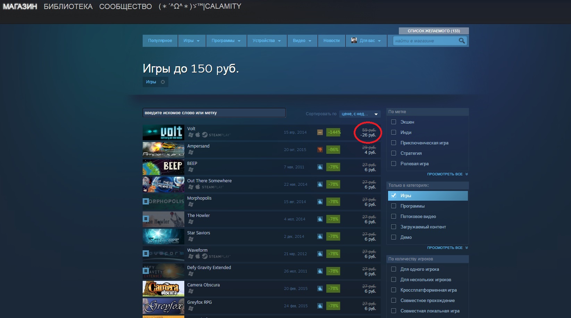Click the keyword or tag search field

pos(214,113)
